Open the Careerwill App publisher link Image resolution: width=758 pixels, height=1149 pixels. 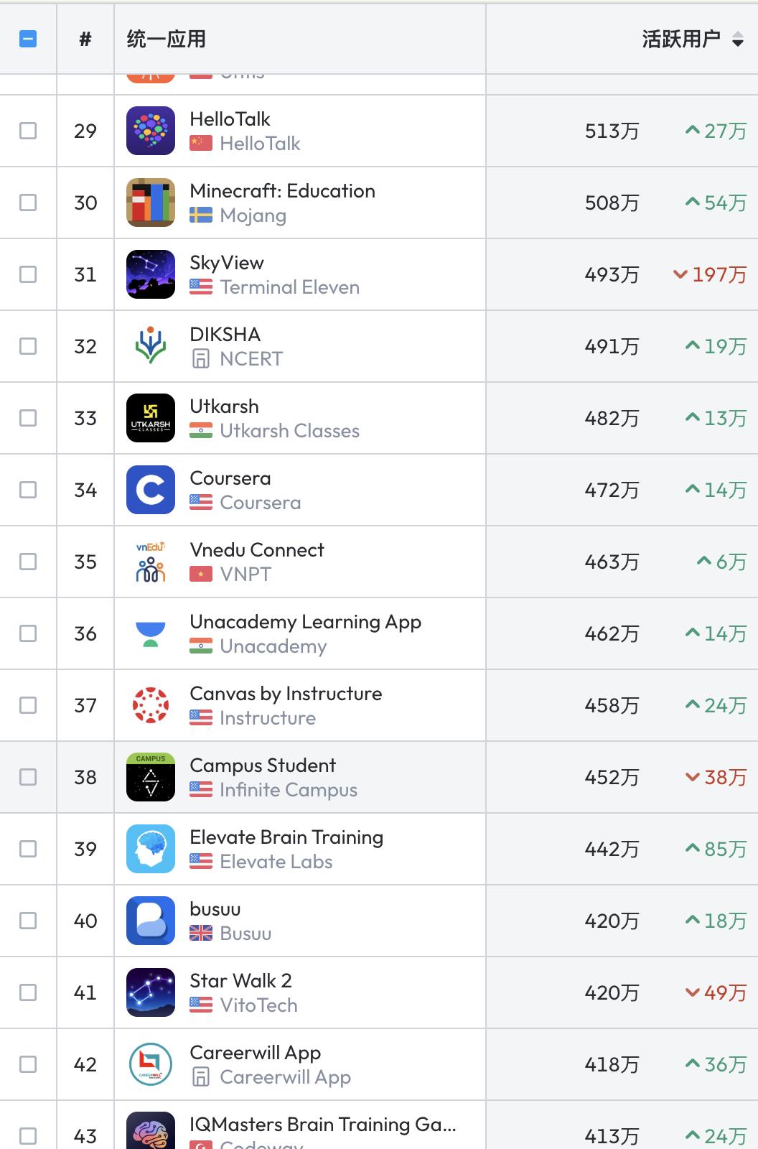coord(285,1077)
